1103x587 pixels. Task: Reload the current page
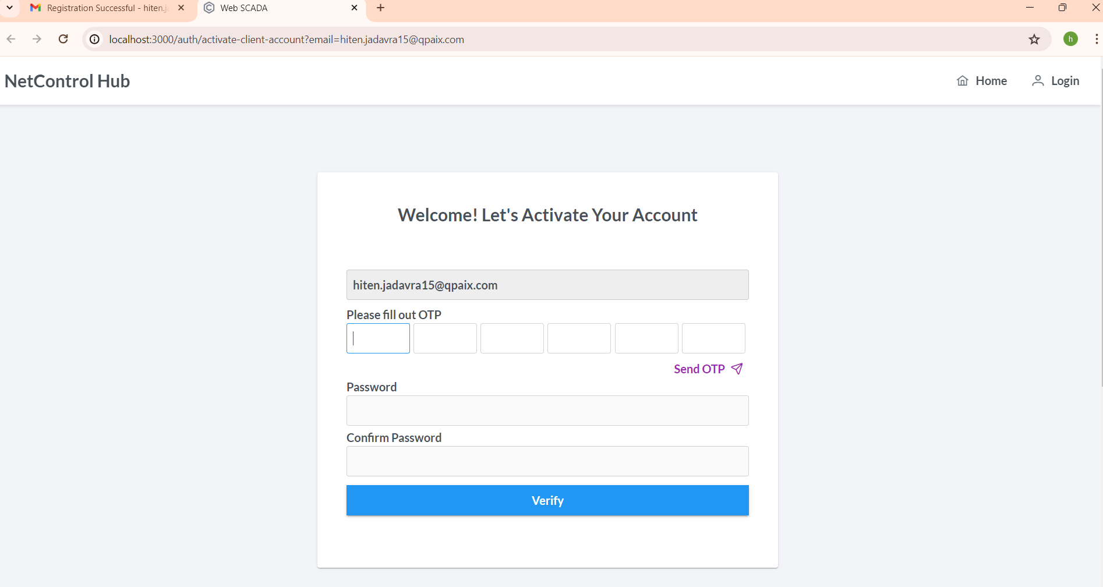point(63,39)
